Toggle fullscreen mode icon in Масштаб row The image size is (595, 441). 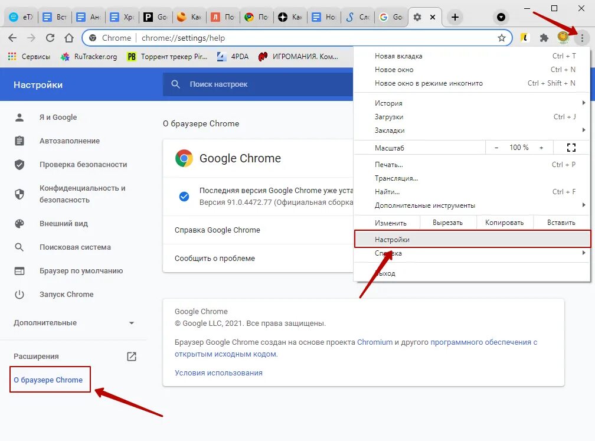(571, 148)
